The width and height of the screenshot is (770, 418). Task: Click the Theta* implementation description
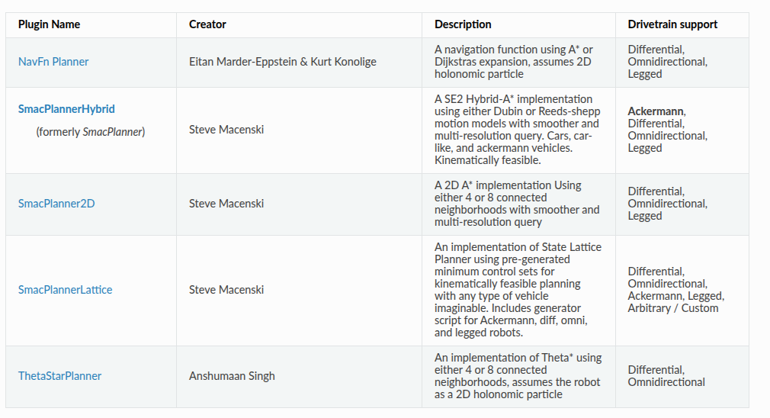pos(518,376)
